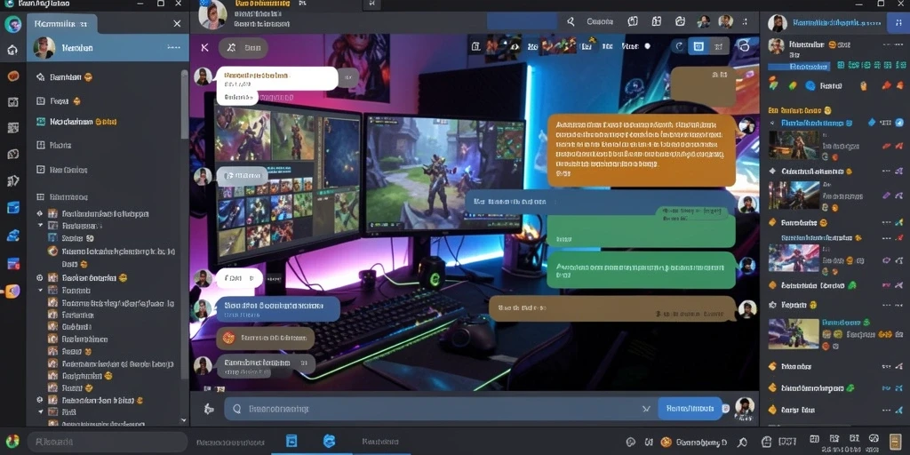Close the left panel tab with its X
The width and height of the screenshot is (910, 455).
(177, 24)
